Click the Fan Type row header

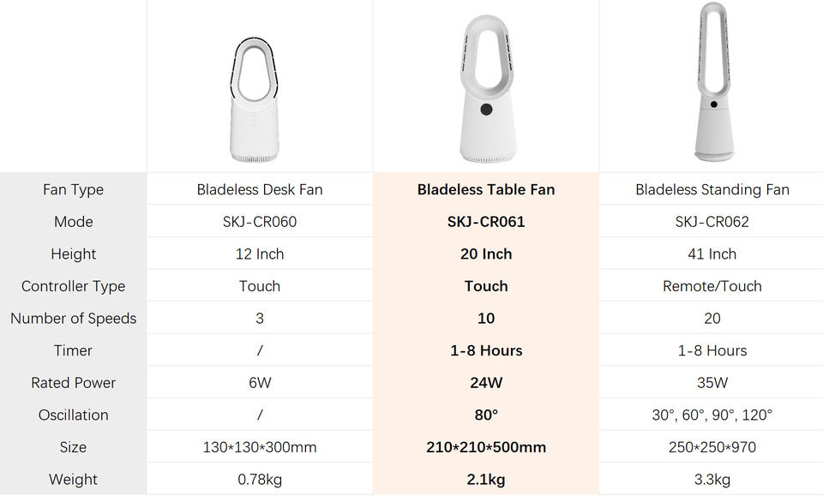click(x=73, y=189)
